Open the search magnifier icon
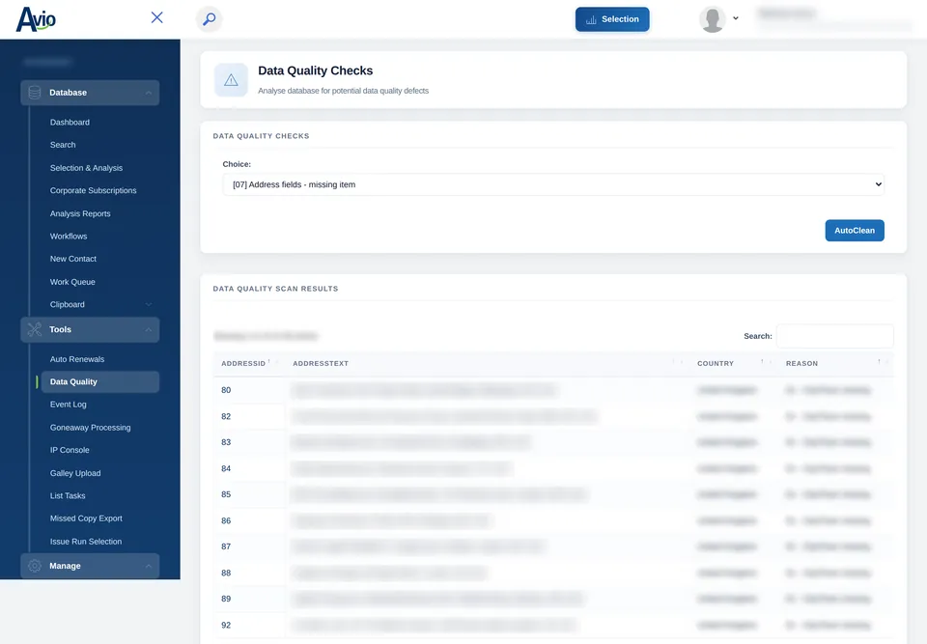Image resolution: width=927 pixels, height=644 pixels. pos(209,19)
